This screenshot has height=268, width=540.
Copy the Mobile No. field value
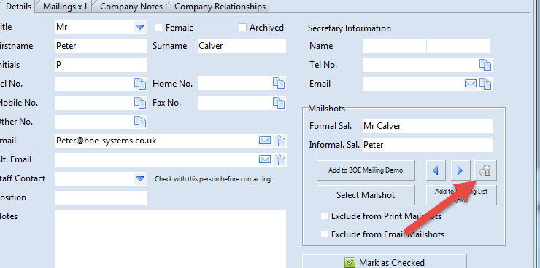[x=140, y=103]
